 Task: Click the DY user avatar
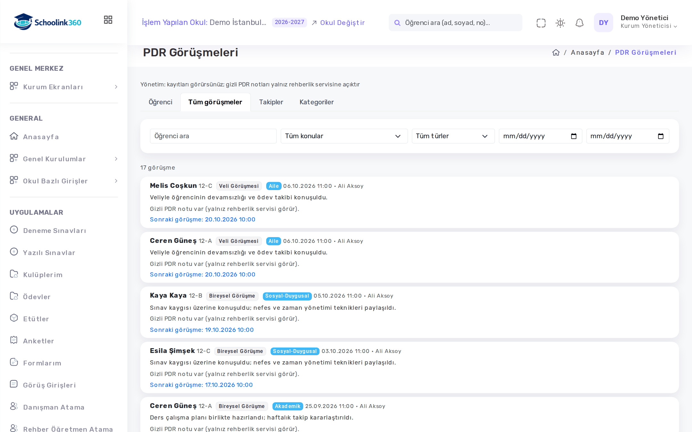pos(603,22)
